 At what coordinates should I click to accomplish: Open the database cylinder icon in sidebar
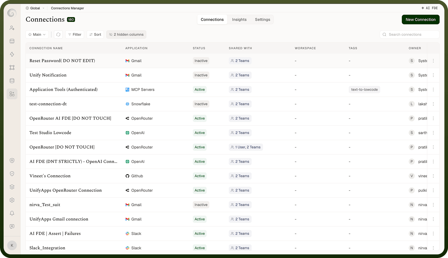pyautogui.click(x=12, y=81)
